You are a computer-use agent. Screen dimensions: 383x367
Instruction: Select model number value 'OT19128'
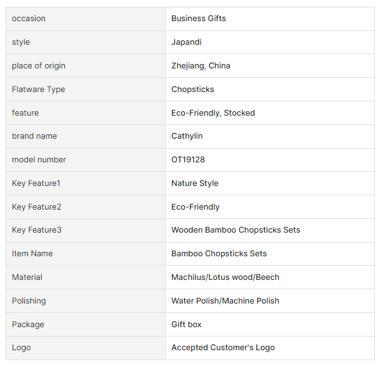[188, 160]
